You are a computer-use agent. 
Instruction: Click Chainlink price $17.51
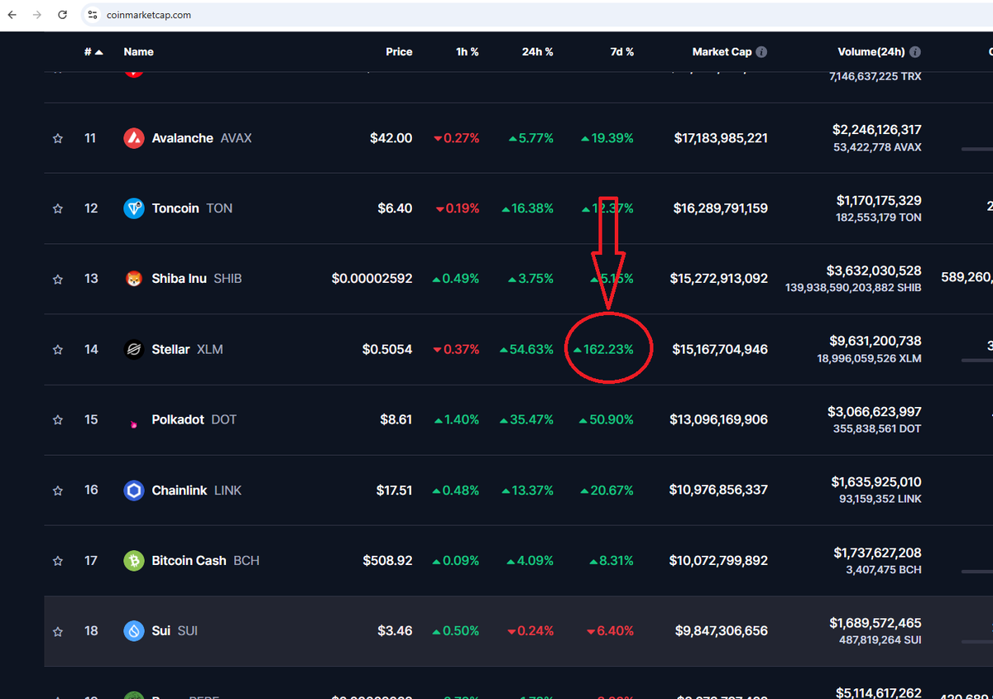pos(395,491)
